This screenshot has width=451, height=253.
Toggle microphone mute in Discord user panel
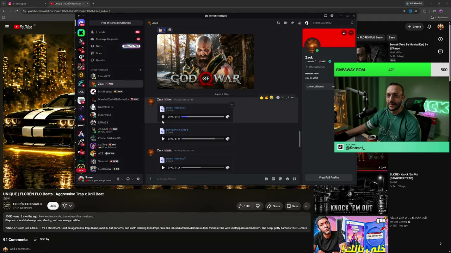[118, 179]
